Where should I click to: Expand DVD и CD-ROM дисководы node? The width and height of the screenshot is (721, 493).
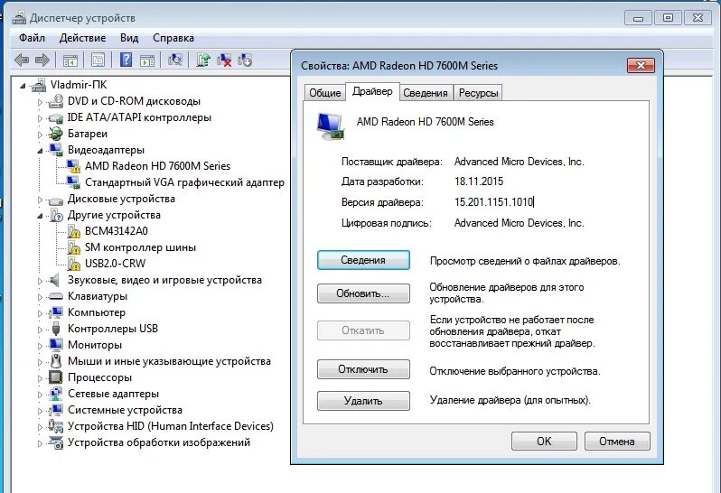coord(40,102)
